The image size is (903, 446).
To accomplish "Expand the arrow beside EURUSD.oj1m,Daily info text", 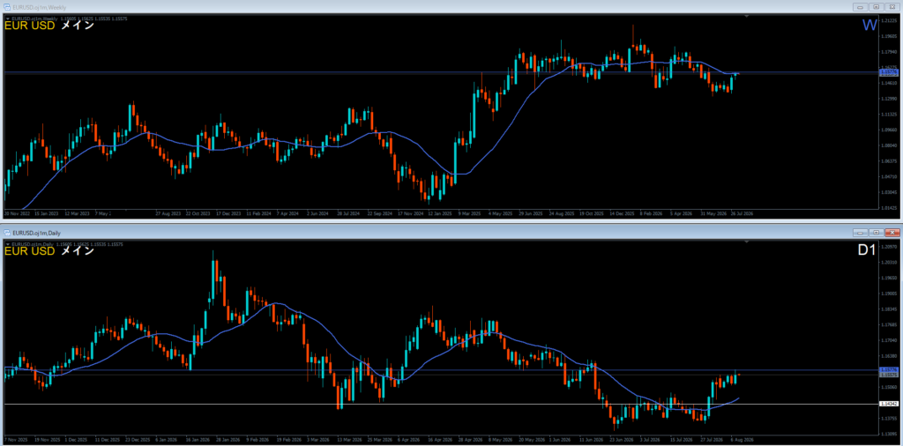I will [x=7, y=245].
